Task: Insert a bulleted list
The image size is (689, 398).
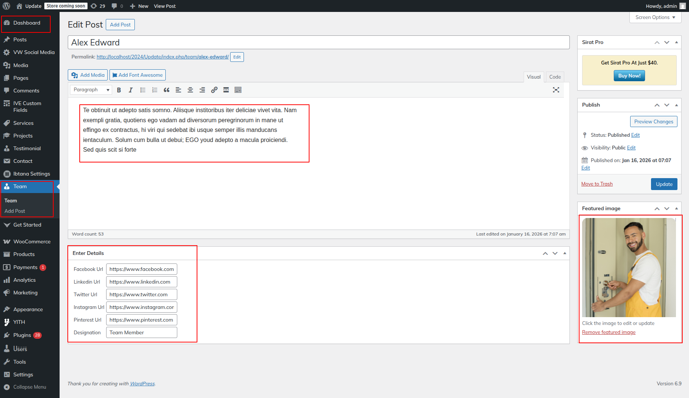Action: point(143,90)
